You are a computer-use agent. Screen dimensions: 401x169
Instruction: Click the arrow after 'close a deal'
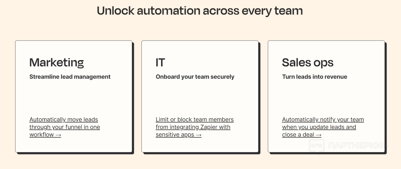pyautogui.click(x=319, y=135)
